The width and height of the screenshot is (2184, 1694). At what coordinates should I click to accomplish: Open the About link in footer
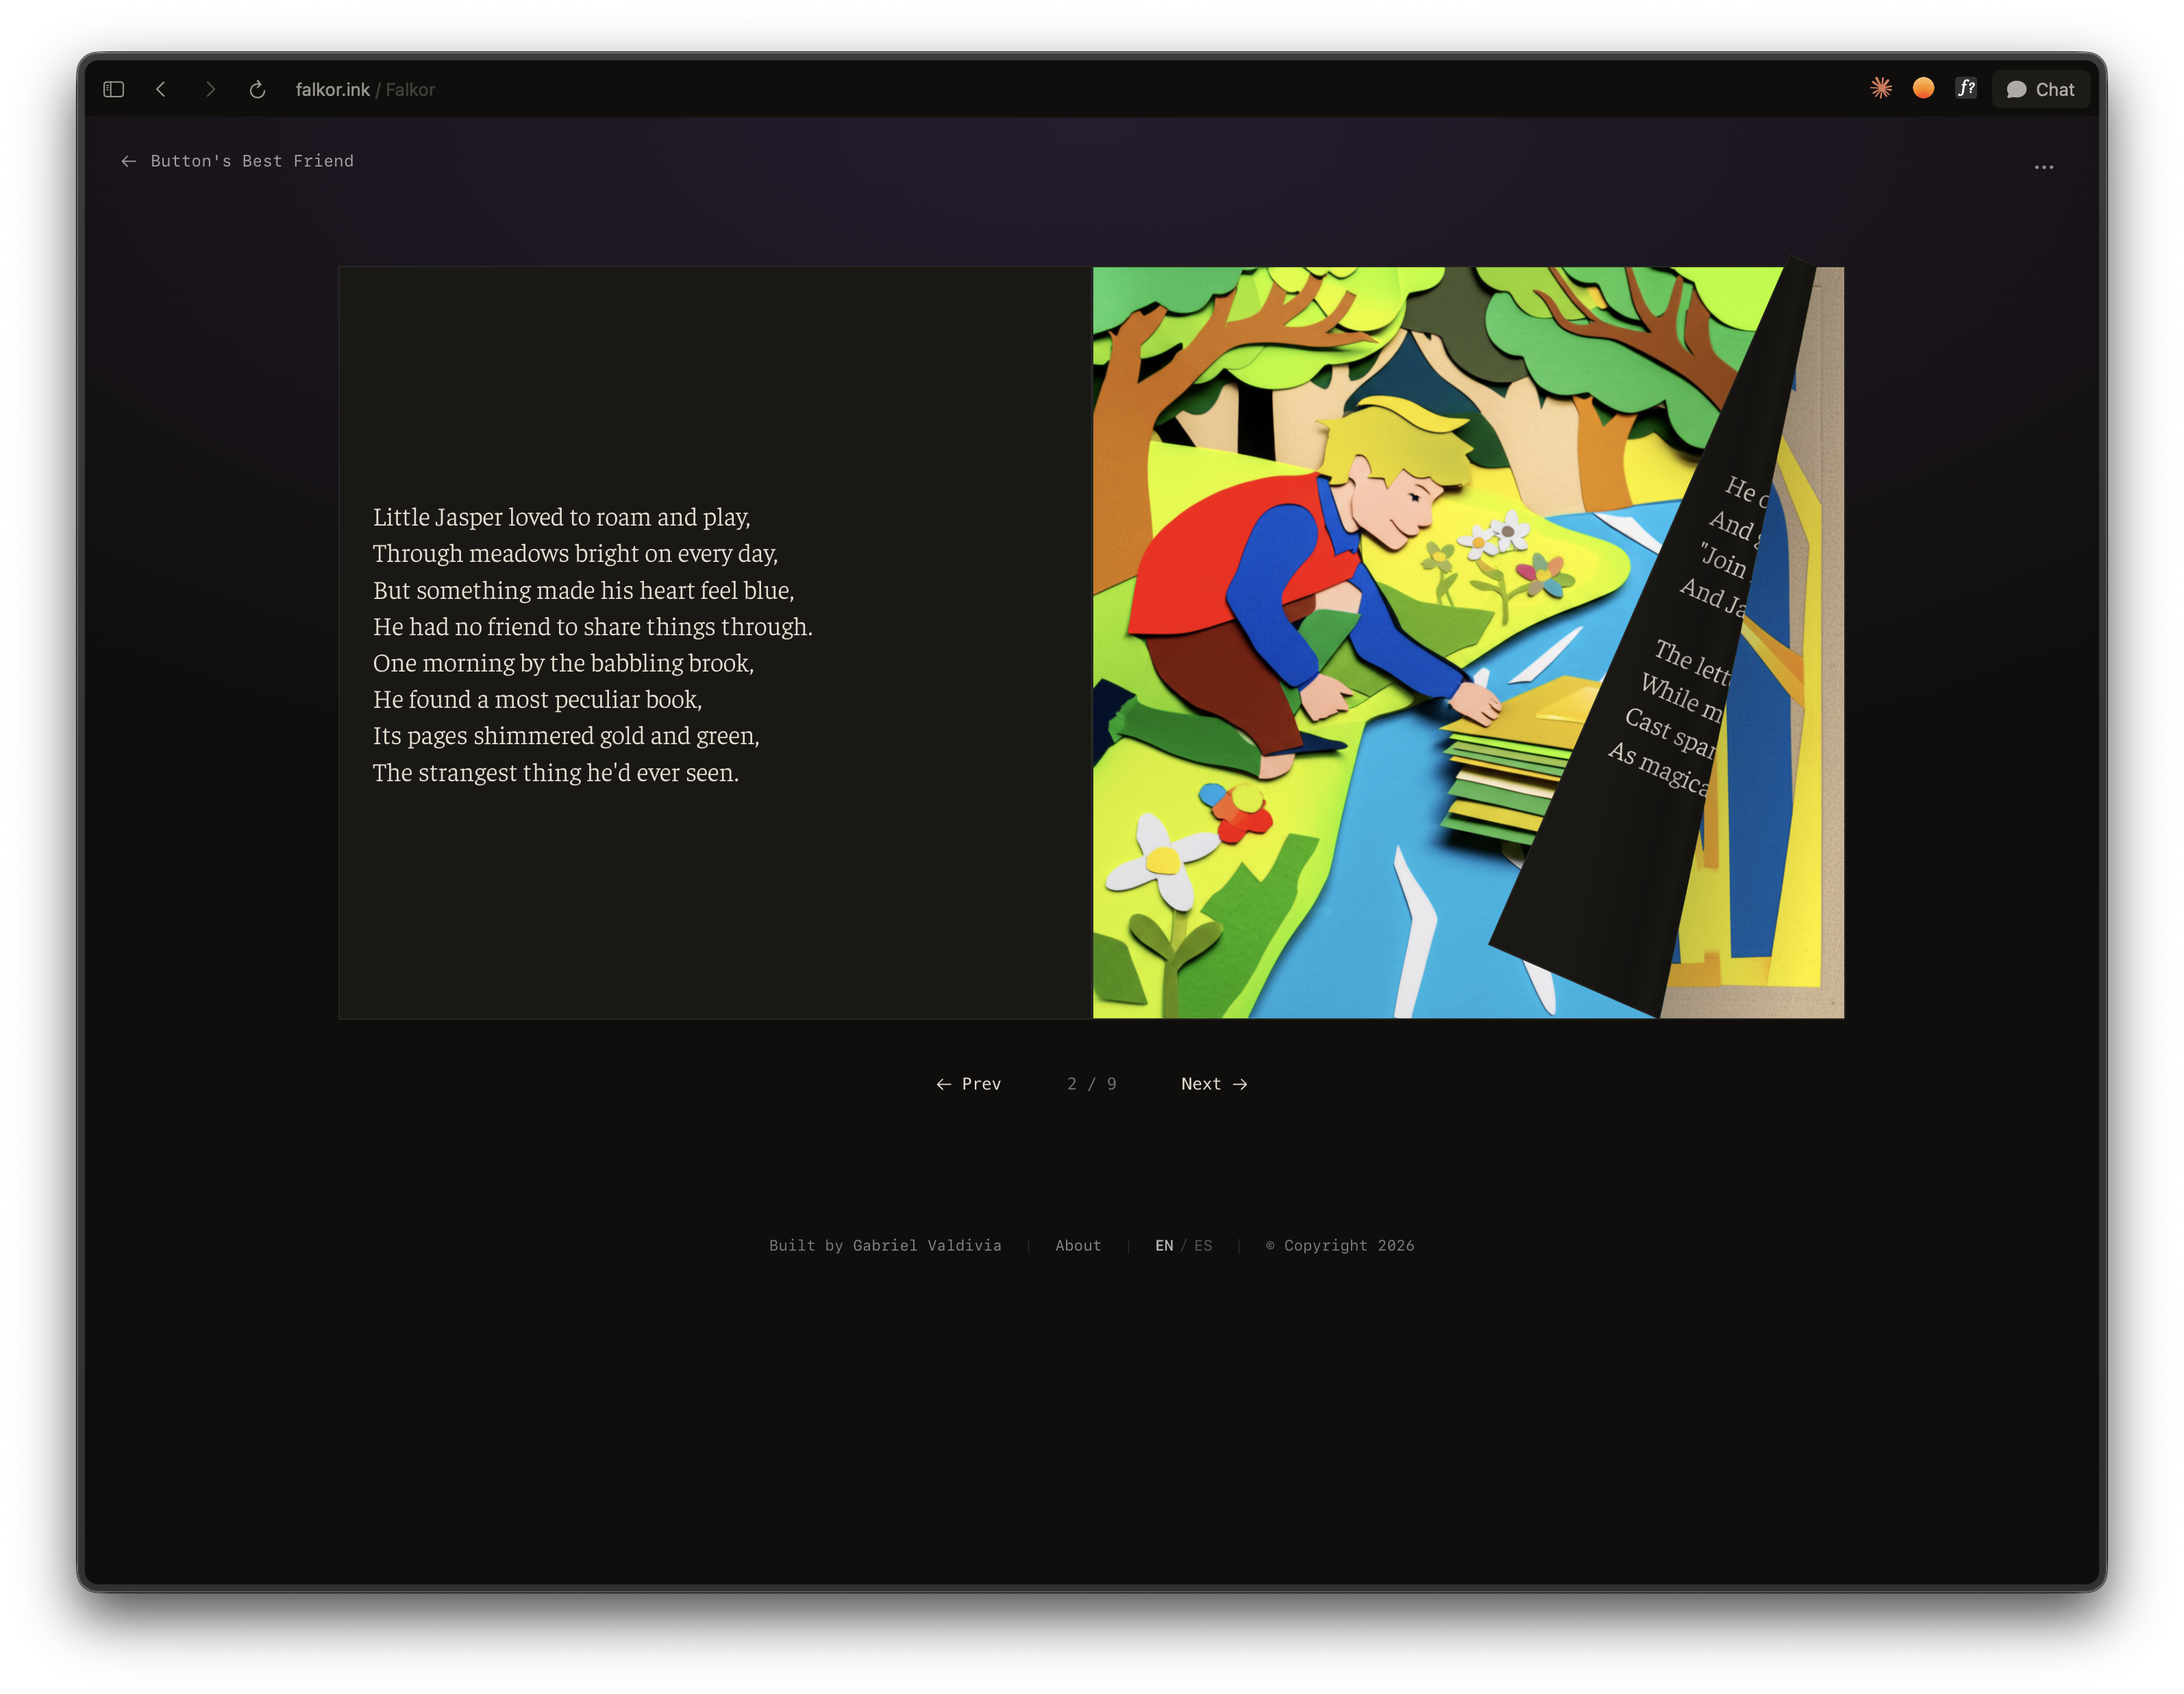point(1078,1246)
